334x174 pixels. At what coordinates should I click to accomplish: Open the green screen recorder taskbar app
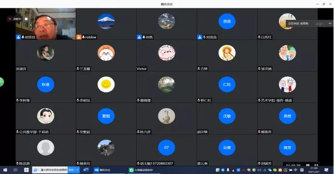click(141, 170)
